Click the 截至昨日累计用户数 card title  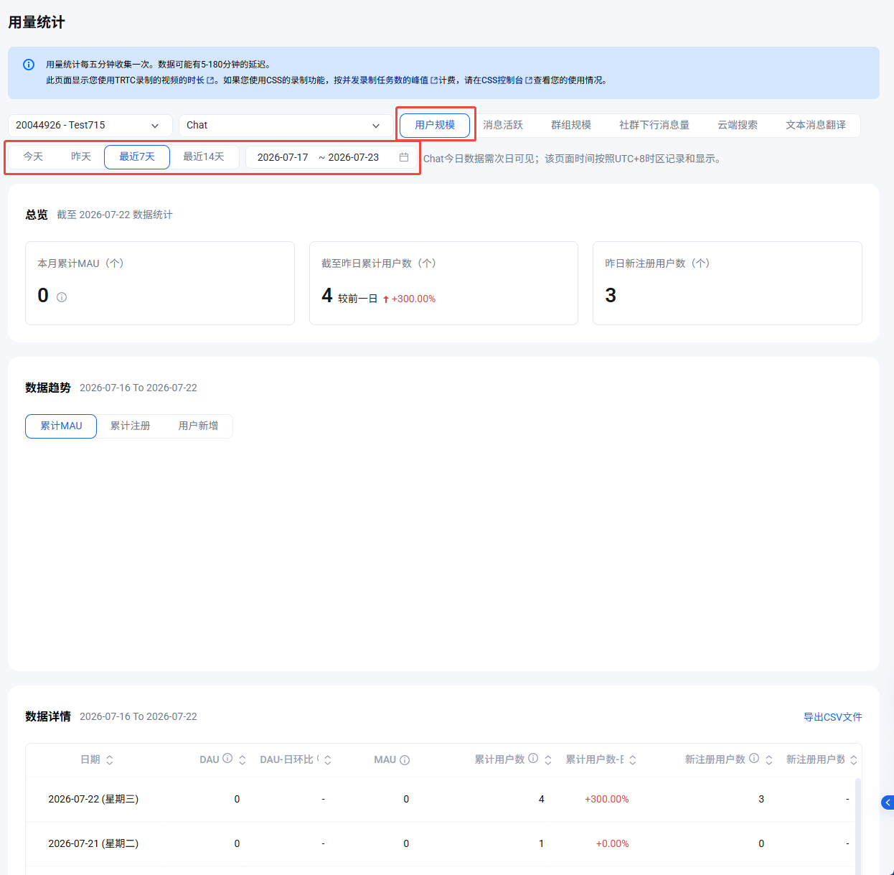pyautogui.click(x=379, y=263)
